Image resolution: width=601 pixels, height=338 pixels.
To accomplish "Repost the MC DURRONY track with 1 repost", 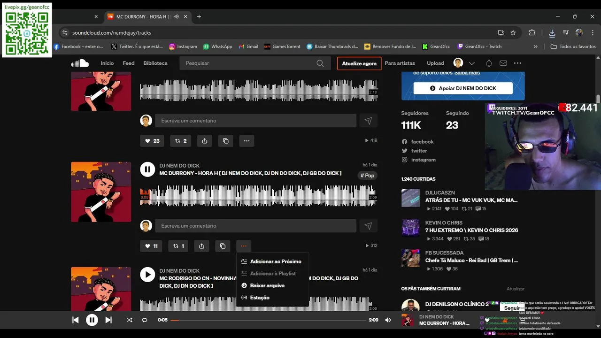I will coord(178,246).
